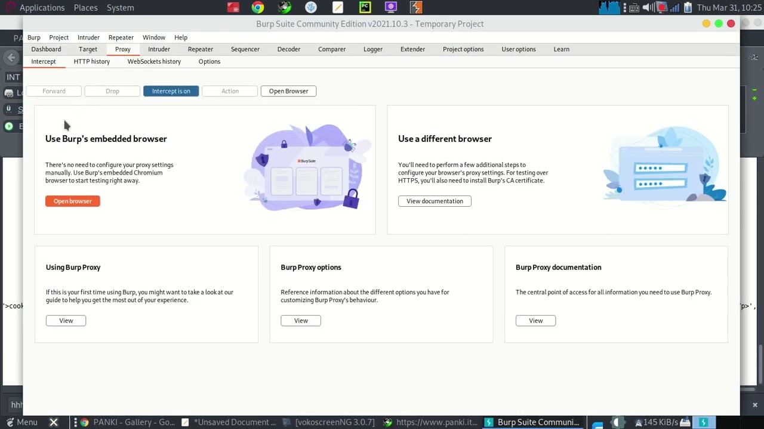Switch to panki.it browser taskbar window
The width and height of the screenshot is (764, 429).
(x=431, y=422)
